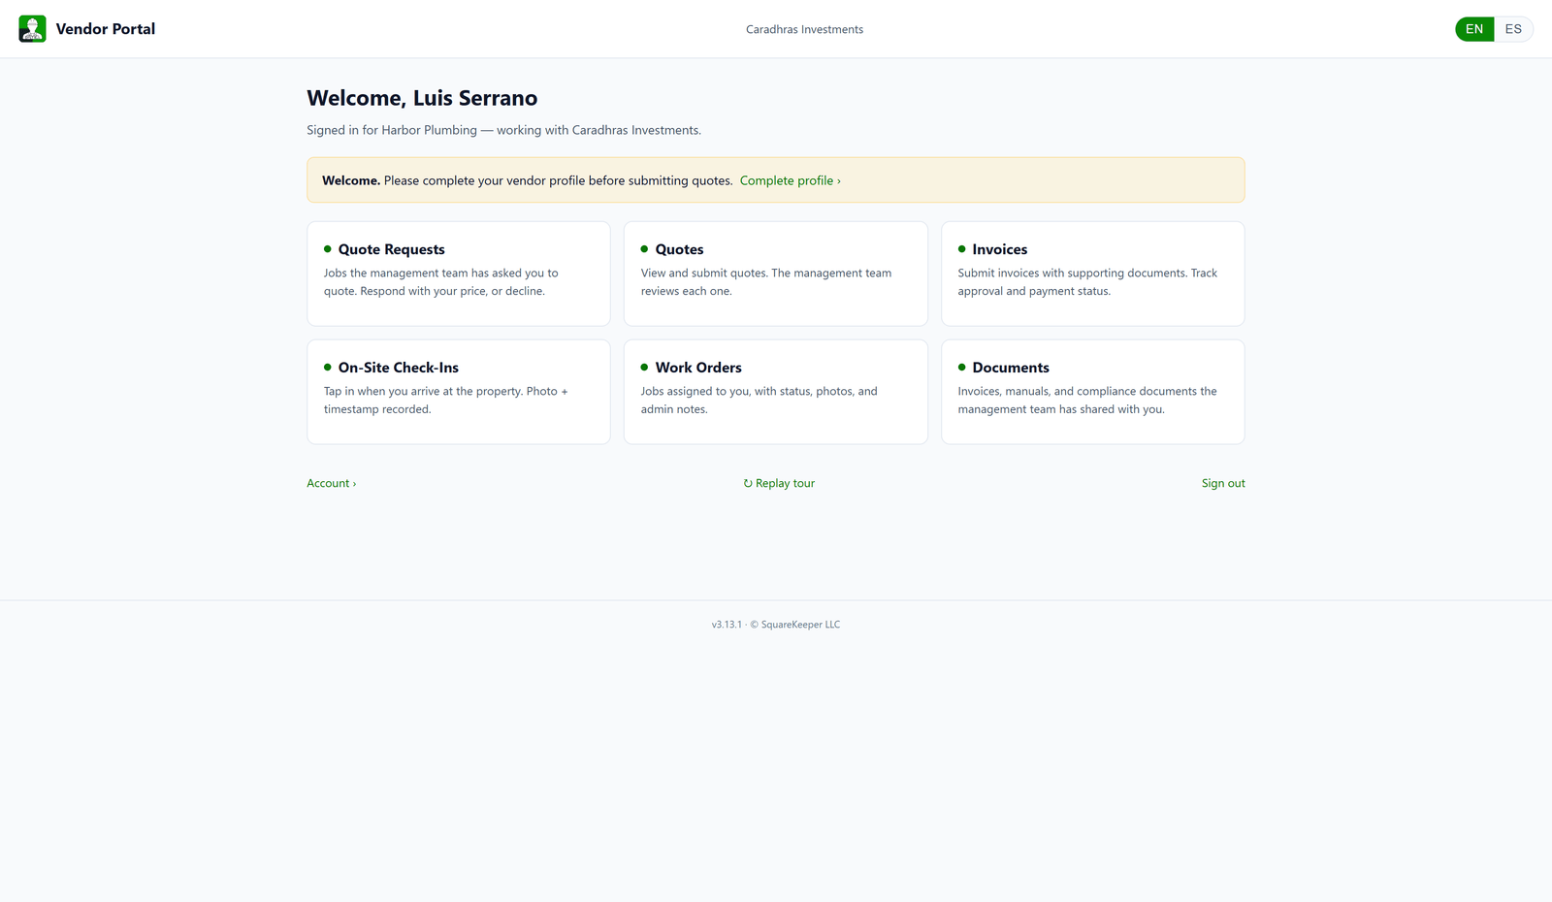Screen dimensions: 1552x902
Task: Open the On-Site Check-Ins card
Action: coord(459,392)
